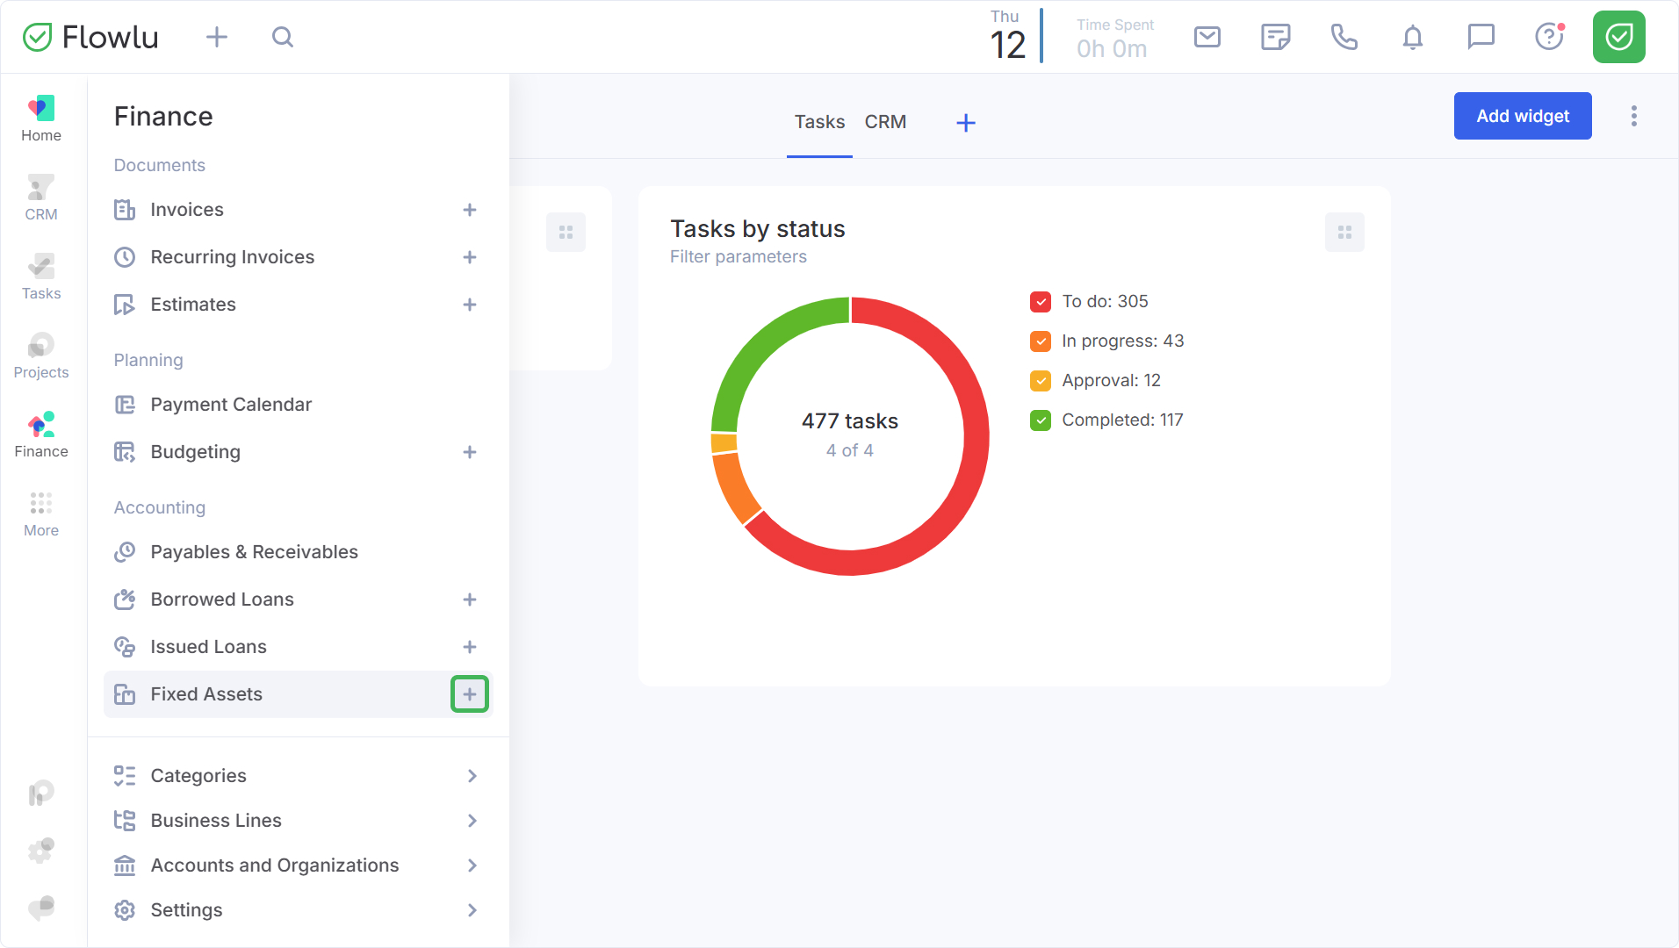Click the phone call icon
The image size is (1679, 948).
(1344, 37)
